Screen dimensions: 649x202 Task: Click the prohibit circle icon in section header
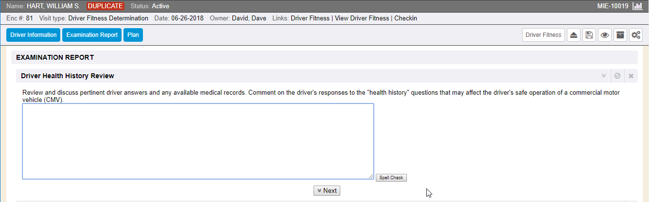pyautogui.click(x=617, y=76)
